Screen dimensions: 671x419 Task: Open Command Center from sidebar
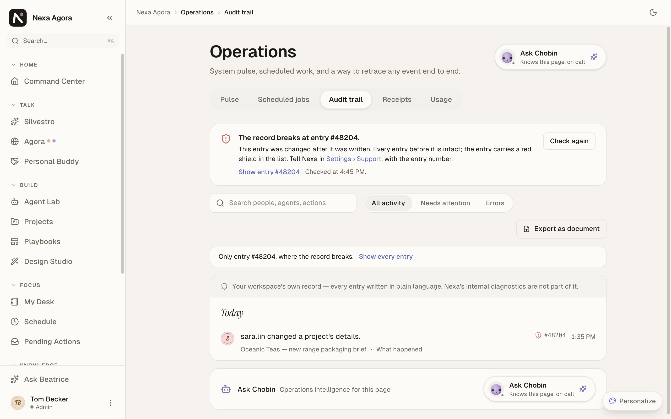click(x=62, y=81)
